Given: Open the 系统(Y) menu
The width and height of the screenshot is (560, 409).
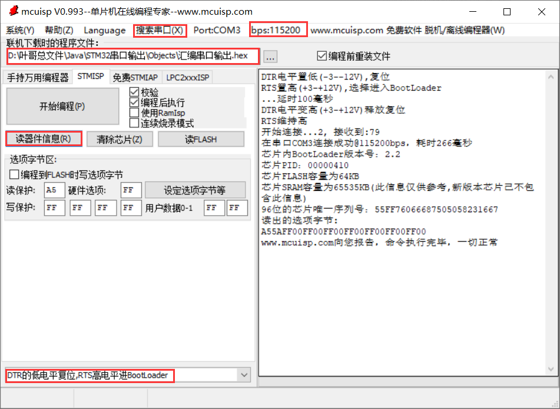Looking at the screenshot, I should (19, 30).
